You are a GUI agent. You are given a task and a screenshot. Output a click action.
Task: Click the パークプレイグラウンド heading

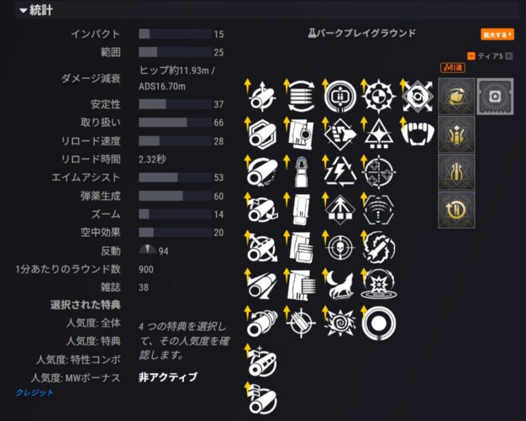362,34
